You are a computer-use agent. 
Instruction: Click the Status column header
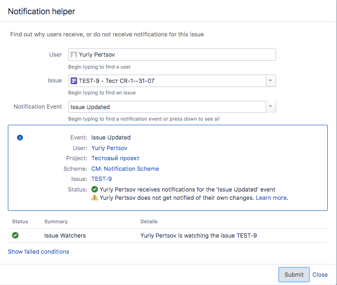[20, 221]
